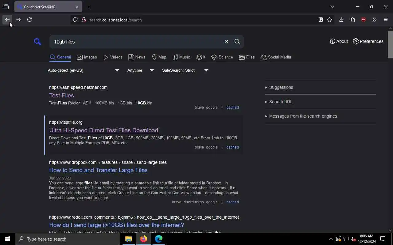The height and width of the screenshot is (245, 393).
Task: Click the SearXNG magnifier logo
Action: [x=37, y=41]
